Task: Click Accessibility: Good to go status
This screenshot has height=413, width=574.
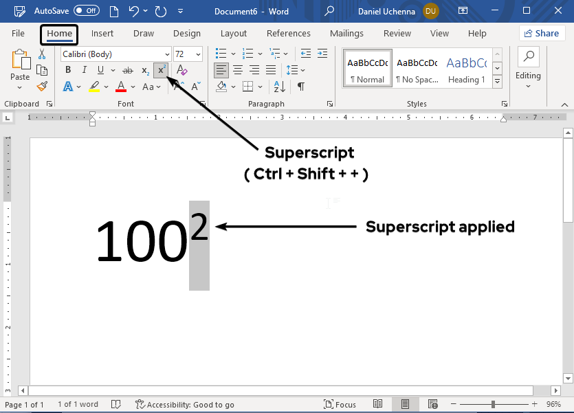Action: click(185, 404)
